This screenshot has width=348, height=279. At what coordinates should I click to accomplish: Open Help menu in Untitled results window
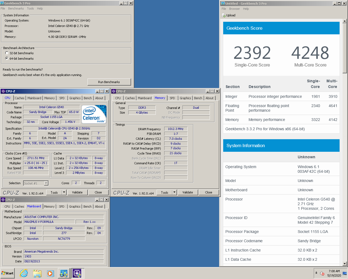pyautogui.click(x=246, y=9)
